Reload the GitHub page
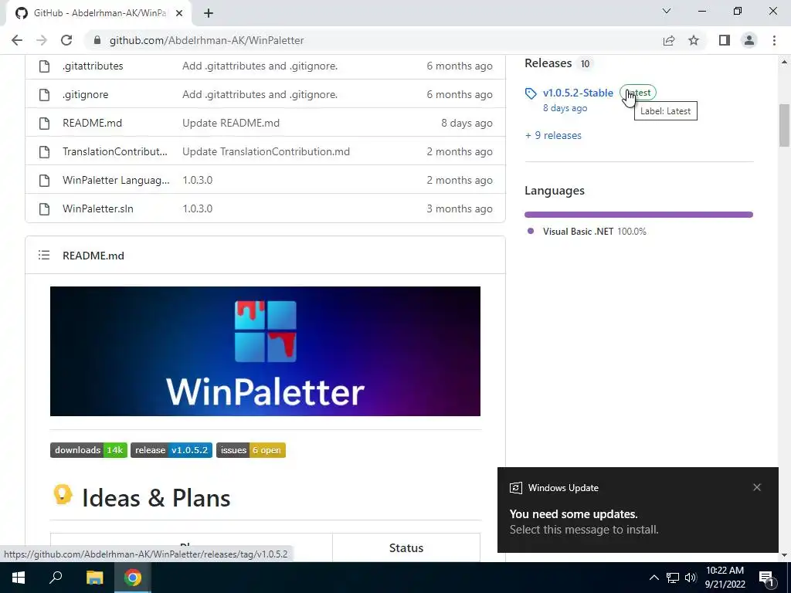 click(66, 40)
